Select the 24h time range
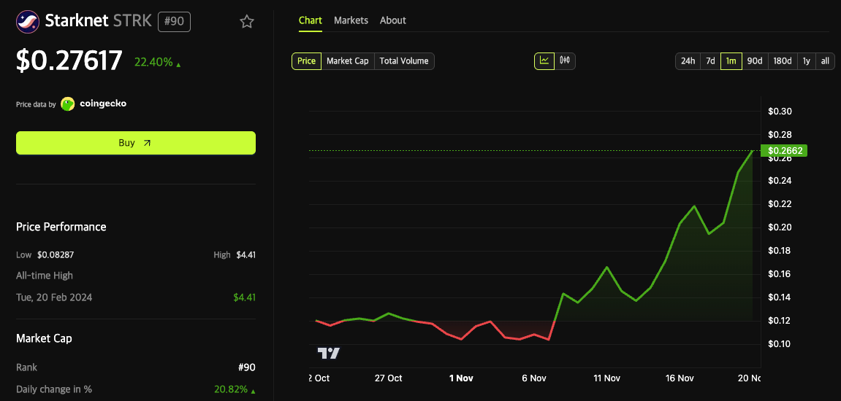841x401 pixels. tap(688, 61)
